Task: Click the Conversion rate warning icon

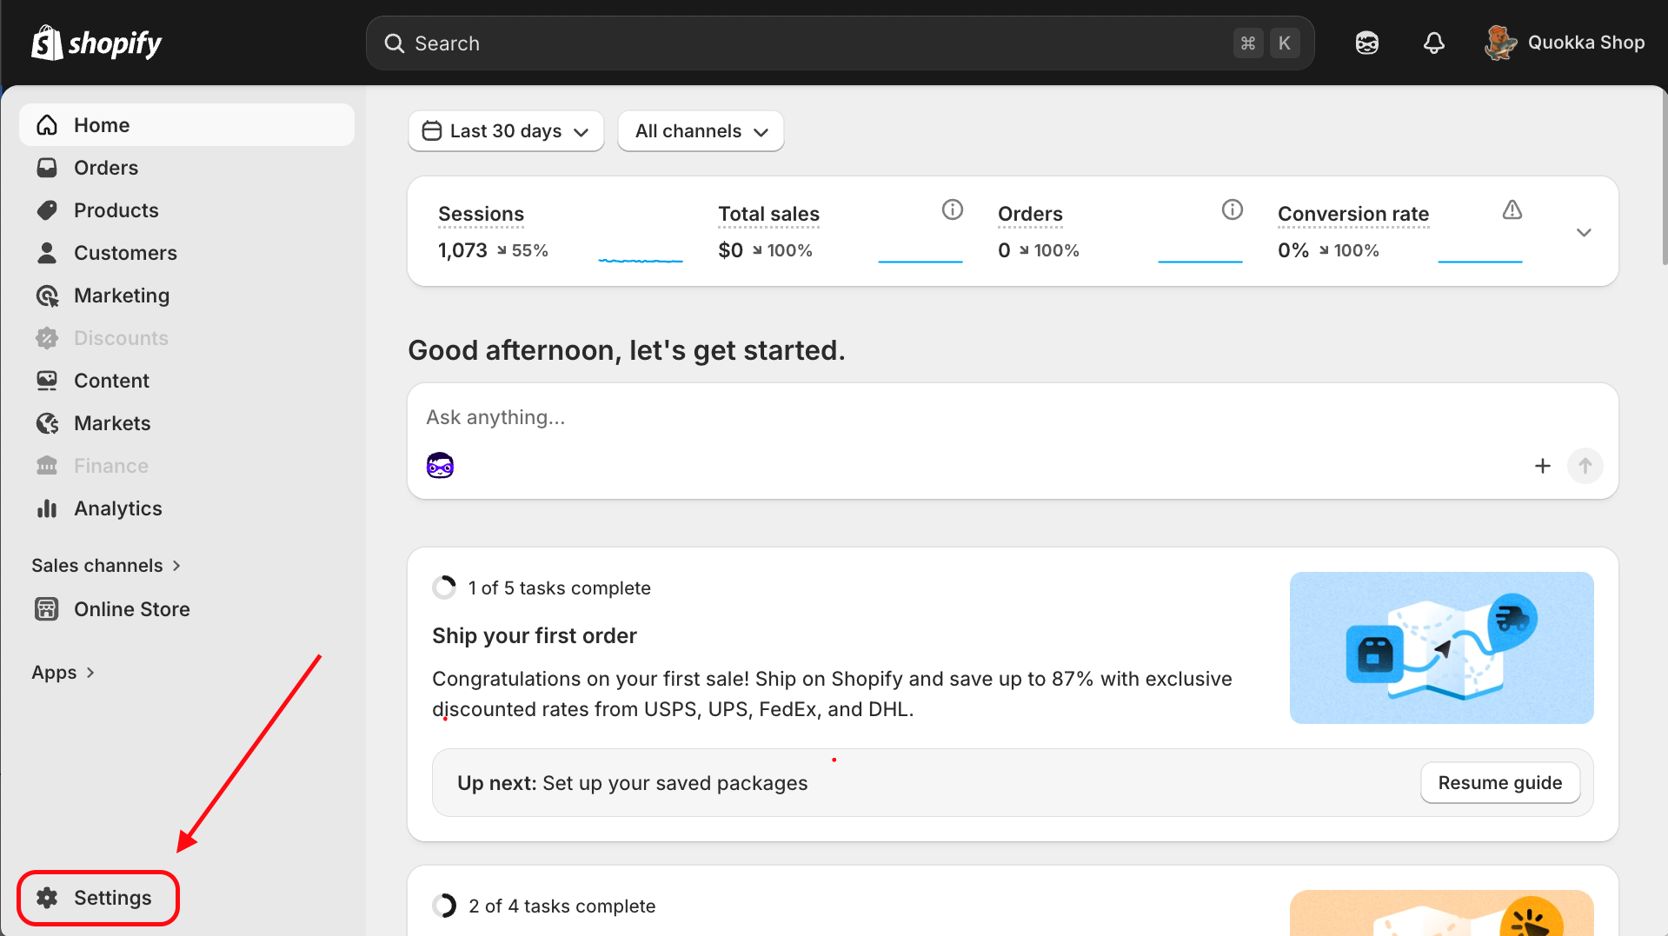Action: coord(1512,209)
